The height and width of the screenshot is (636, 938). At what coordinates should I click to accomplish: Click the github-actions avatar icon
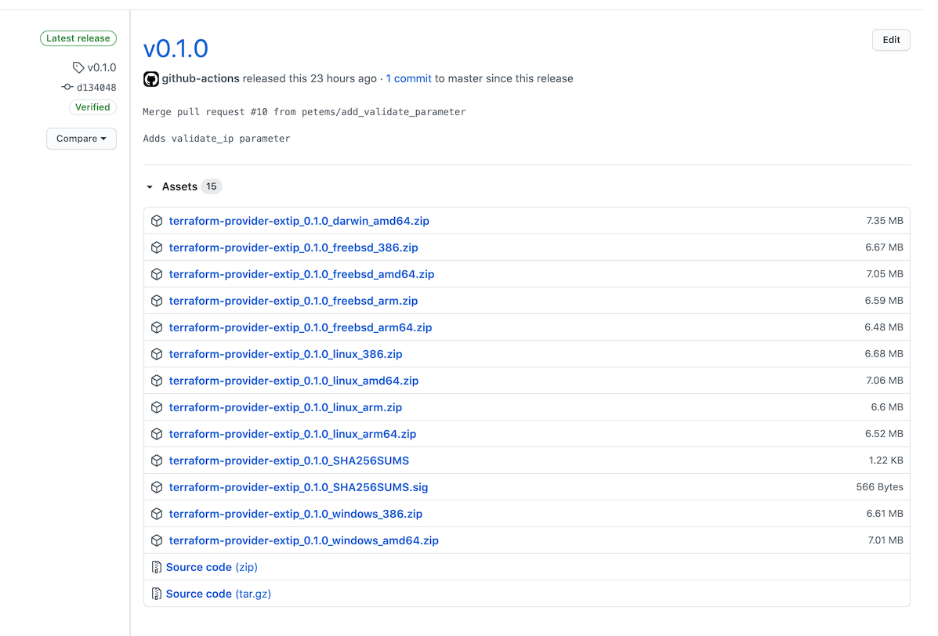[151, 79]
